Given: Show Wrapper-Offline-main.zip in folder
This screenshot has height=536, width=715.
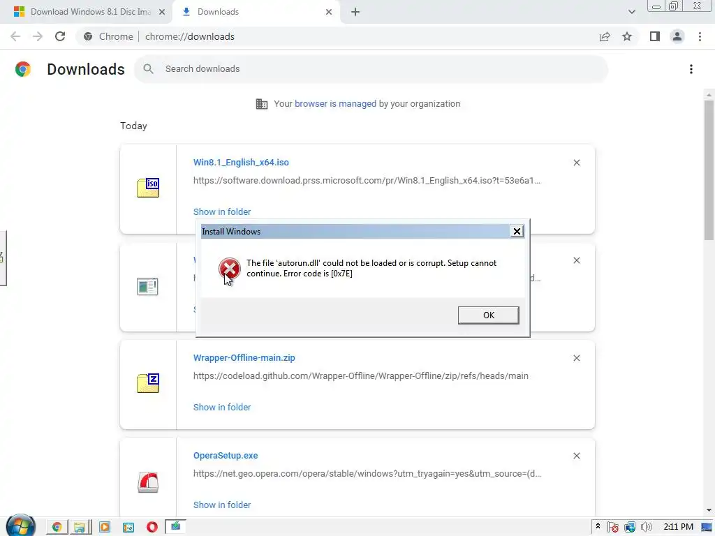Looking at the screenshot, I should [x=222, y=408].
